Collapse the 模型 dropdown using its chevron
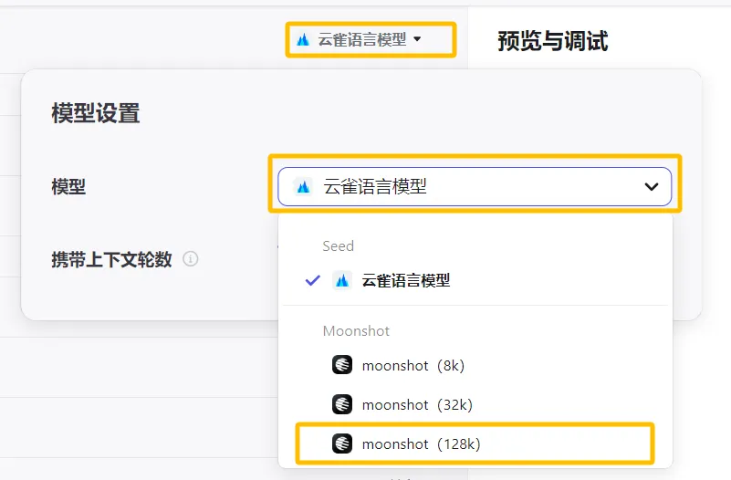The height and width of the screenshot is (480, 731). [652, 186]
